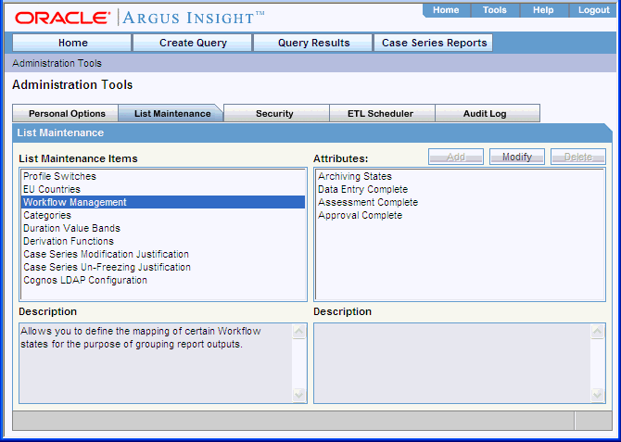
Task: Select Archiving States attribute
Action: pyautogui.click(x=460, y=176)
